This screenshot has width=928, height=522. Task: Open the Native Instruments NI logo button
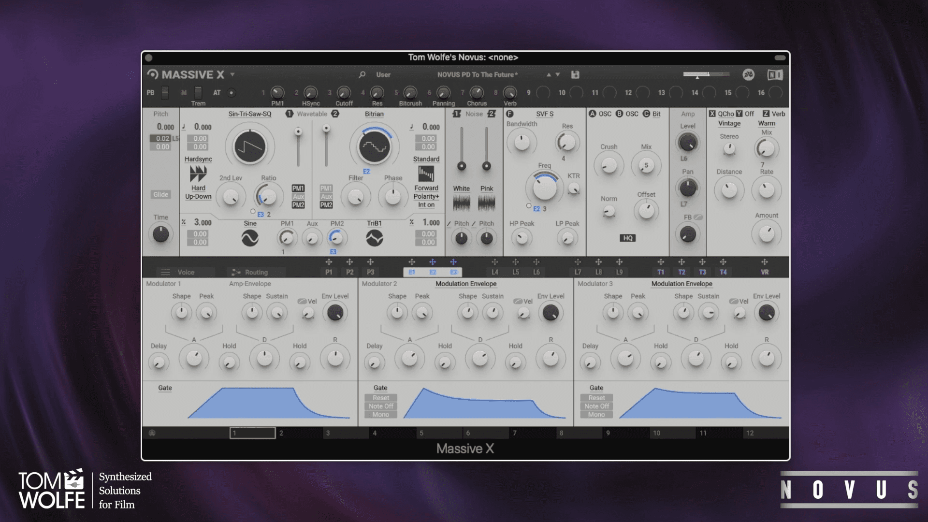[775, 74]
